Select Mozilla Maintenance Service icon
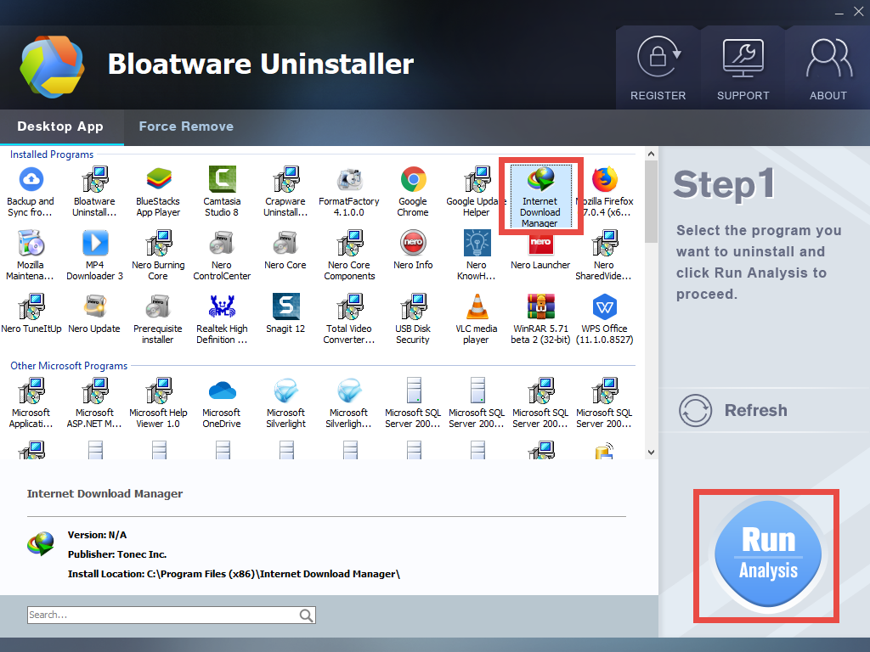This screenshot has height=652, width=870. coord(31,243)
